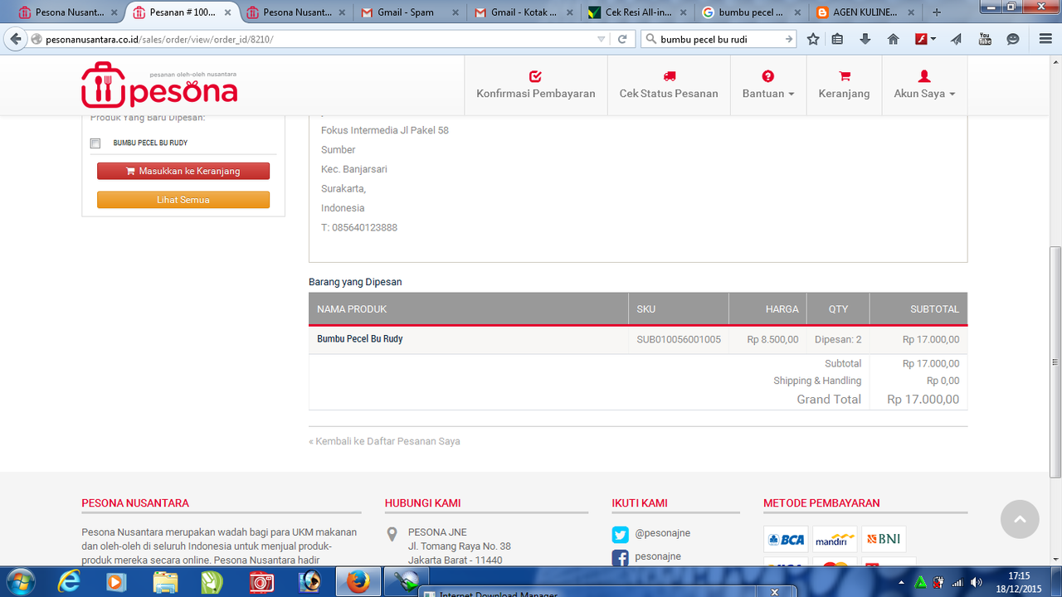Click the BCA payment logo
Viewport: 1062px width, 597px height.
tap(786, 539)
